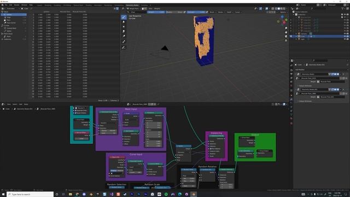
Task: Open File Explorer from the taskbar
Action: coord(71,194)
